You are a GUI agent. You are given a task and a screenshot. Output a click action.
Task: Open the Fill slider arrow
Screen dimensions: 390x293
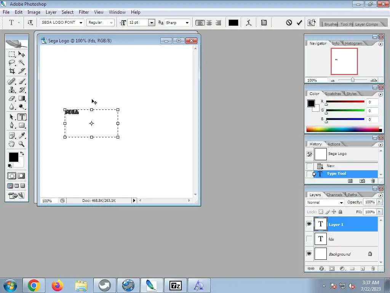(x=379, y=212)
